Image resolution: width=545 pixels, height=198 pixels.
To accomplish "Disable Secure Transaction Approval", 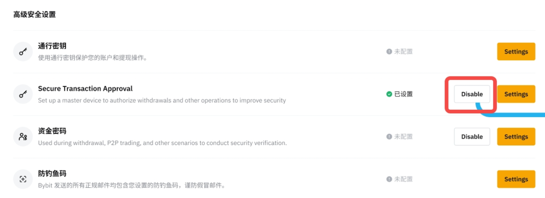I will (472, 94).
